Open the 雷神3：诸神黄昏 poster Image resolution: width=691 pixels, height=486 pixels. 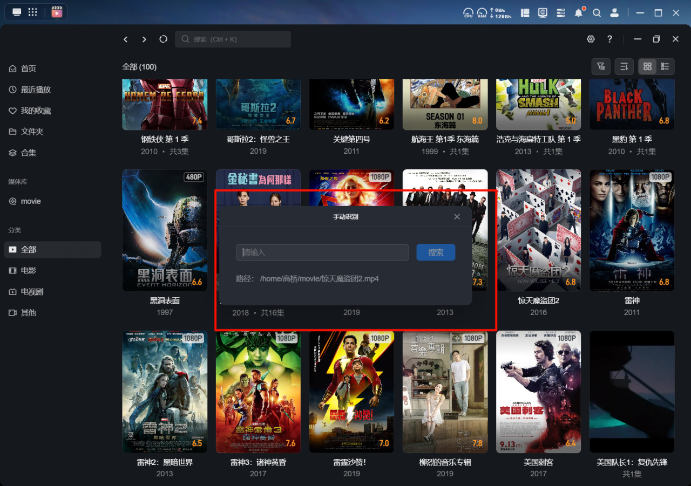[258, 392]
